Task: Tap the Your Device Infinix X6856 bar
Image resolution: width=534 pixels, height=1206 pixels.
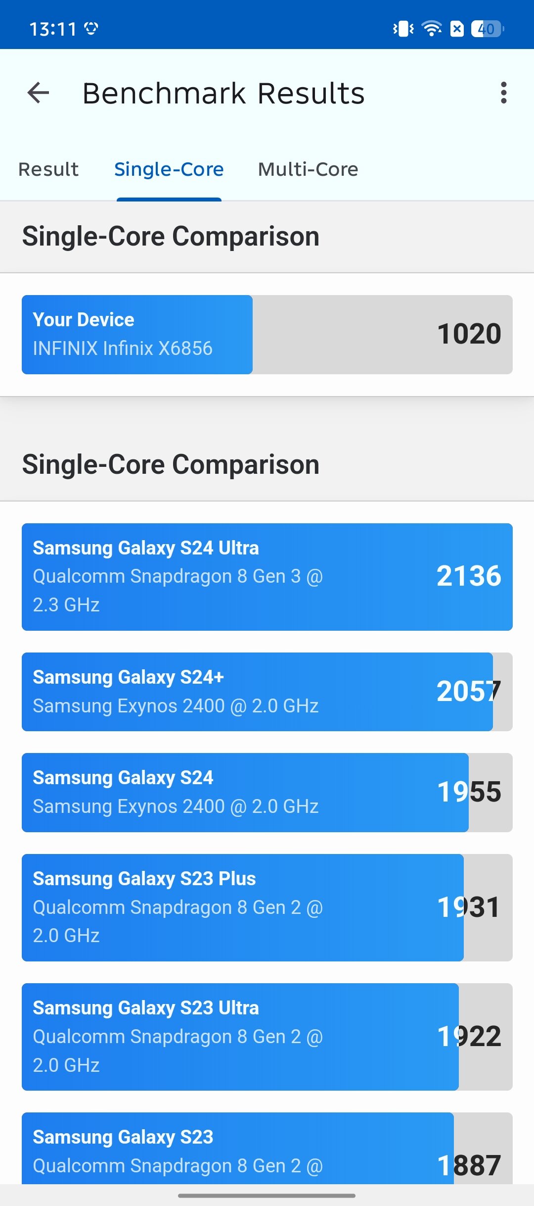Action: [267, 335]
